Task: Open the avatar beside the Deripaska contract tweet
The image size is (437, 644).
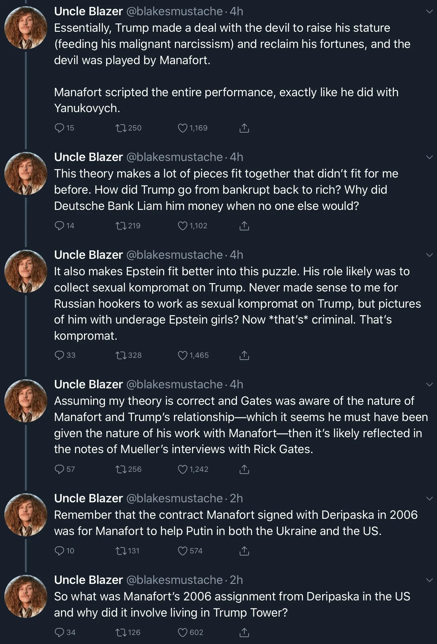Action: click(26, 515)
